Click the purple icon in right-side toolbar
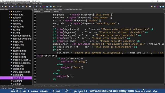Screen dimensions: 165x93 click(158, 7)
